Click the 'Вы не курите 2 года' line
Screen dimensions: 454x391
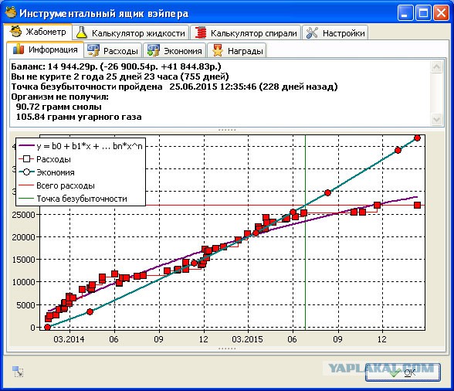tap(120, 76)
